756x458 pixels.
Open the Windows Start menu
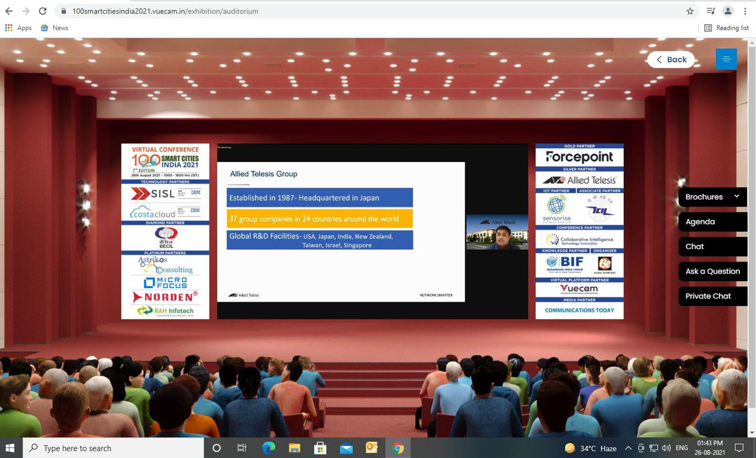coord(10,448)
